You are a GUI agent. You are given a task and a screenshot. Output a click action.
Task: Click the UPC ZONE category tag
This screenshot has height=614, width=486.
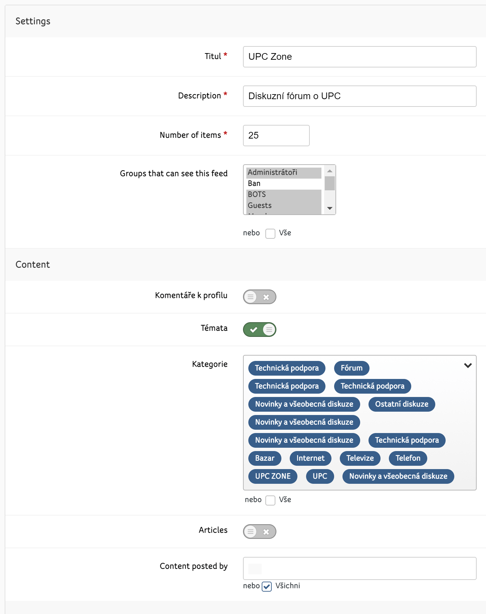[273, 476]
